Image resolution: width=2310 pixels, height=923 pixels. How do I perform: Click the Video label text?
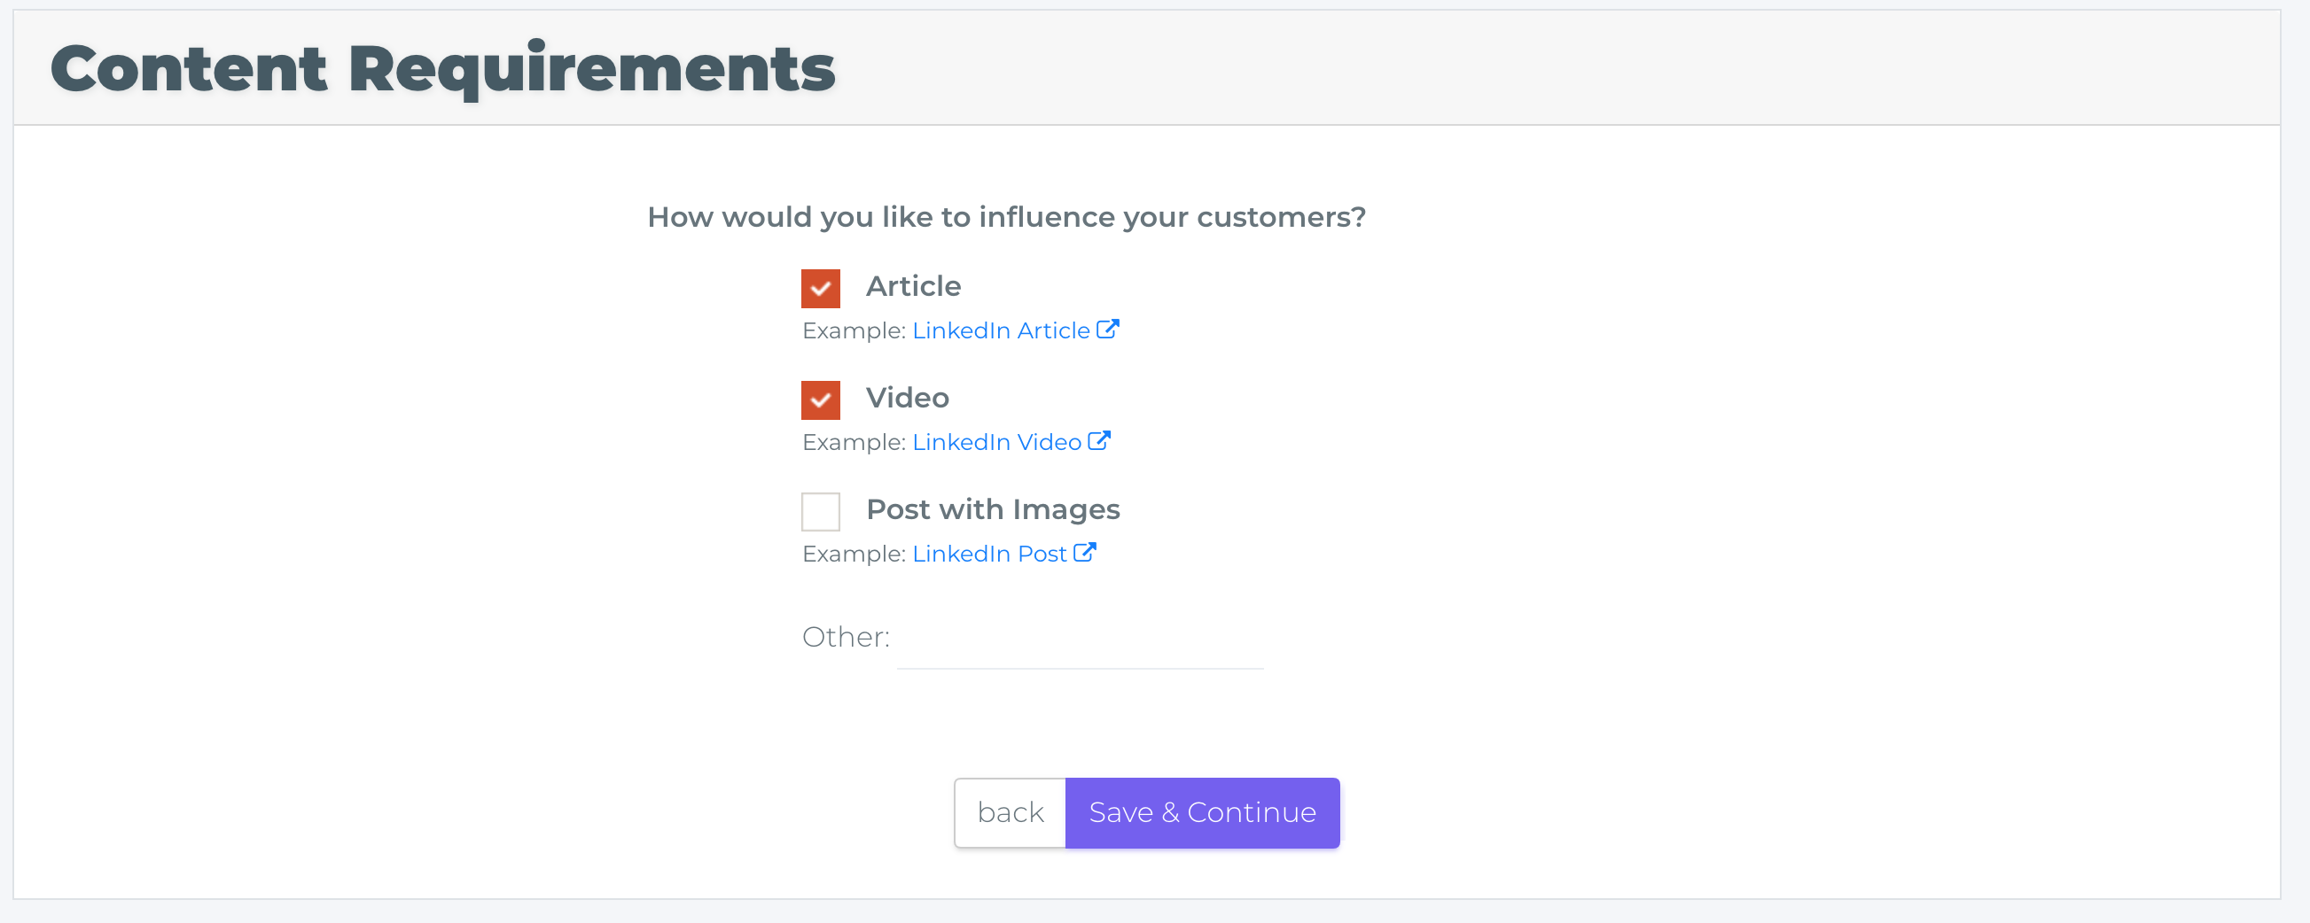907,398
